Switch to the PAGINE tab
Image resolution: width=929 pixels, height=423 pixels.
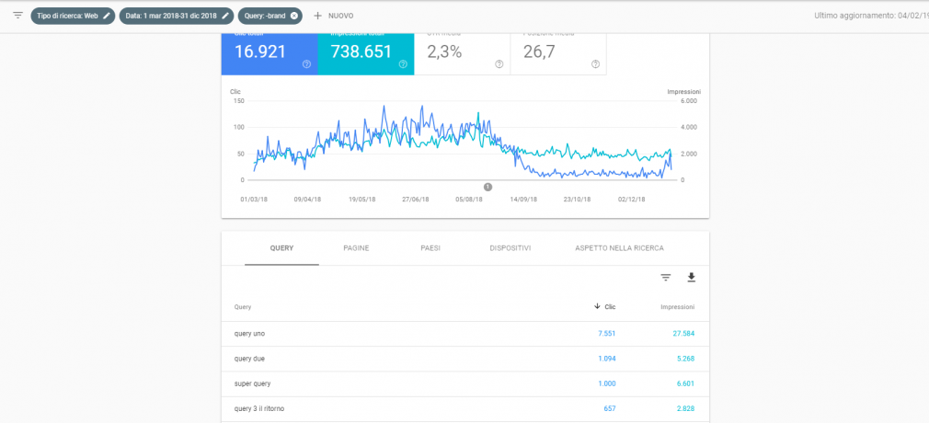pyautogui.click(x=356, y=248)
